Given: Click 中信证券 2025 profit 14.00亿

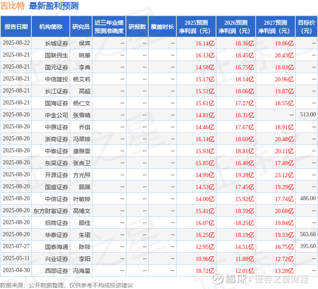Looking at the screenshot, I should click(x=205, y=199).
